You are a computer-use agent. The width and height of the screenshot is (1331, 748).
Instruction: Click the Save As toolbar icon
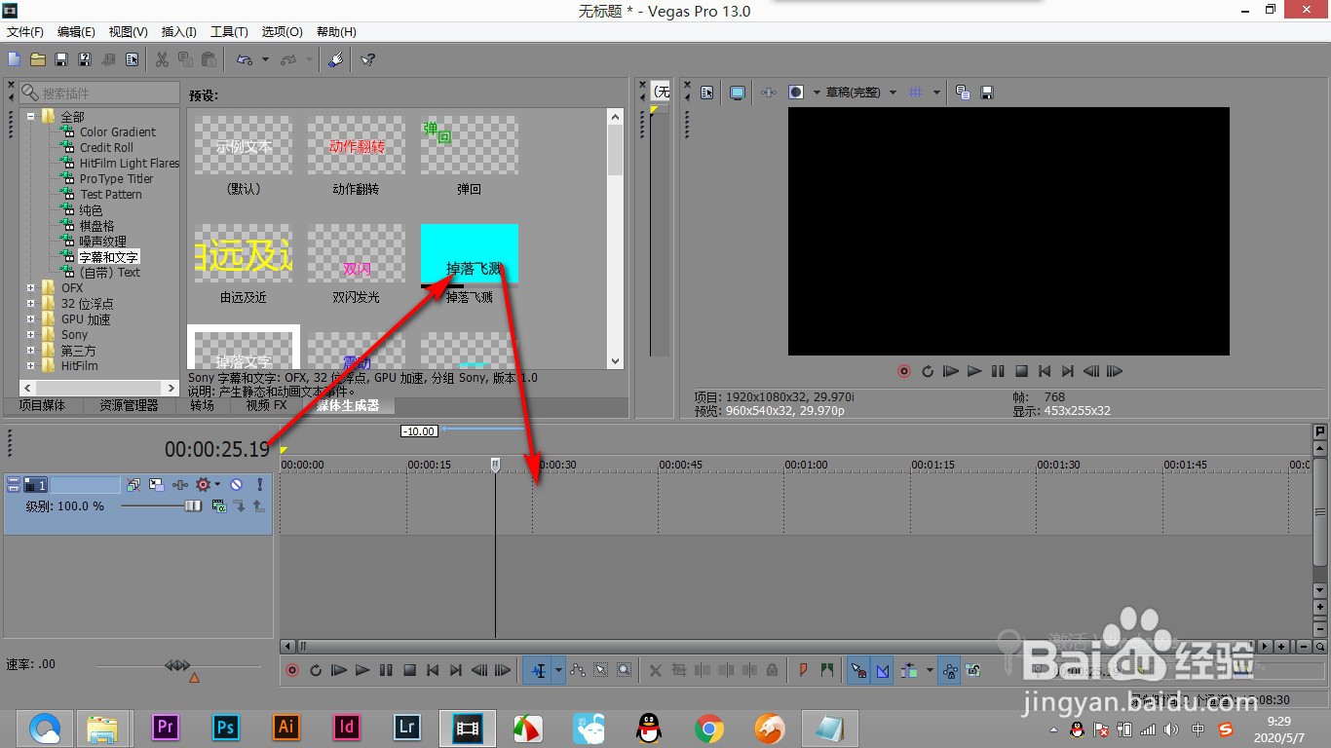point(85,59)
